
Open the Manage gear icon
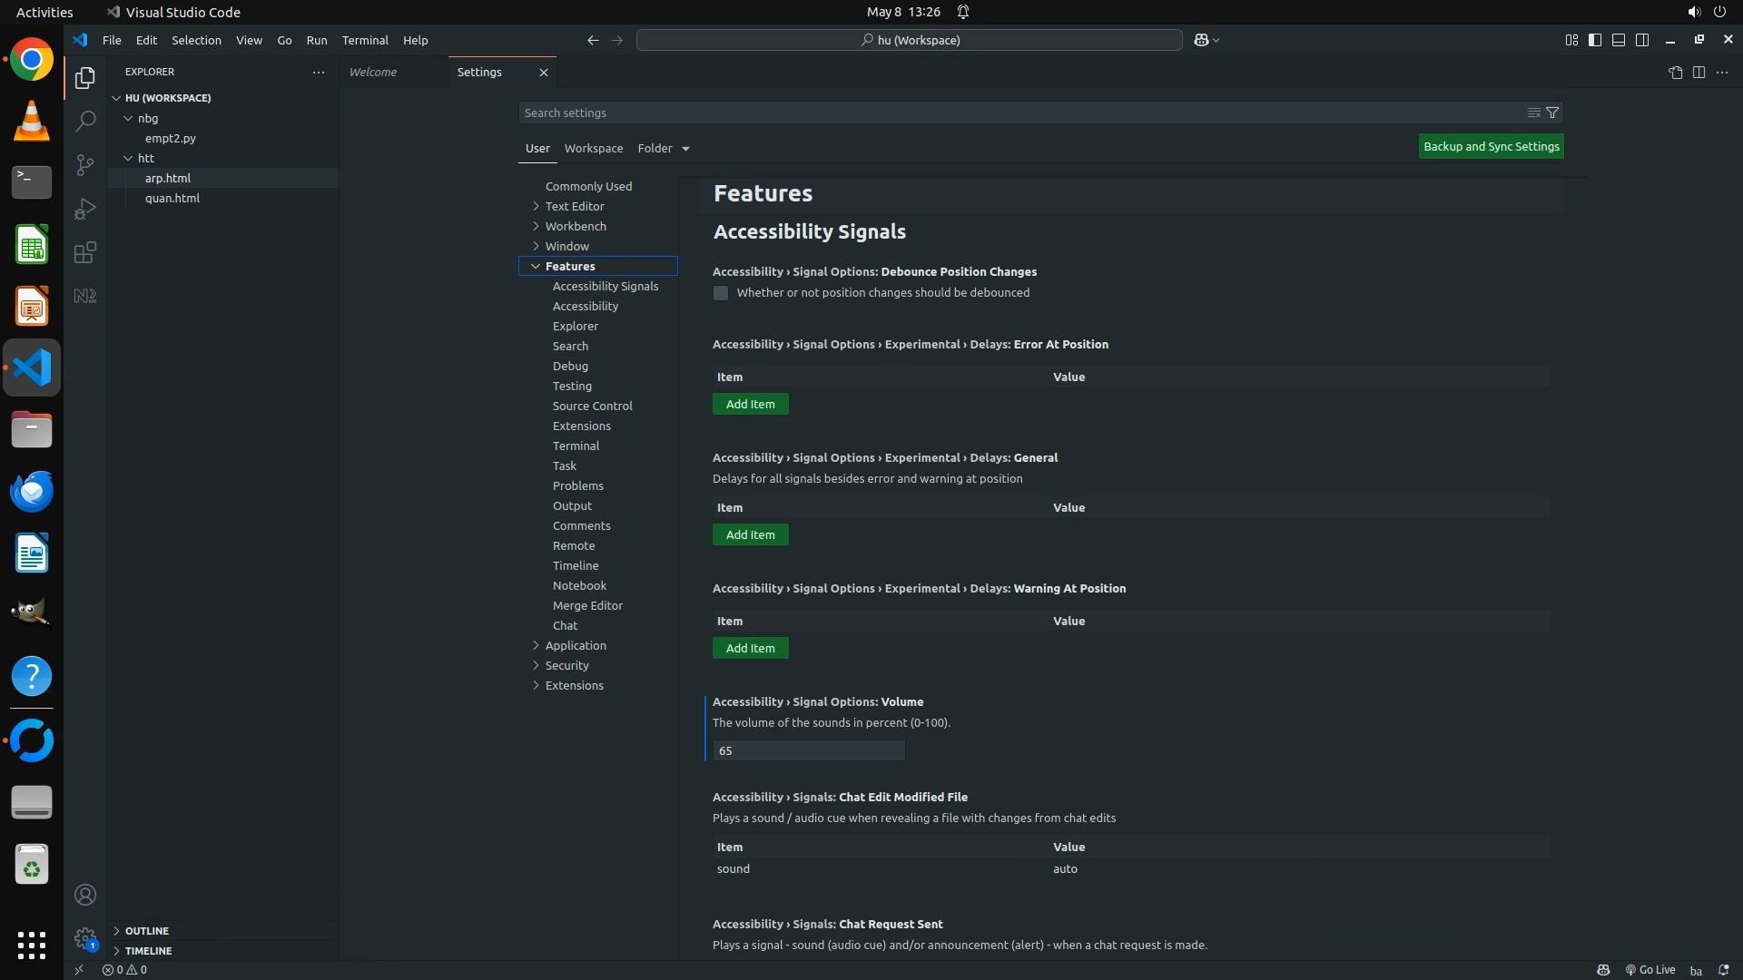coord(84,937)
